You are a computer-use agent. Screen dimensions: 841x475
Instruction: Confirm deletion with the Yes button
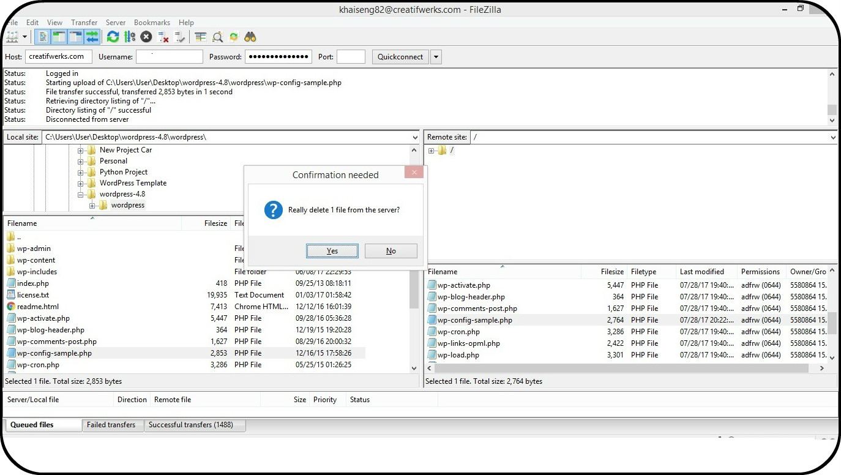[332, 251]
